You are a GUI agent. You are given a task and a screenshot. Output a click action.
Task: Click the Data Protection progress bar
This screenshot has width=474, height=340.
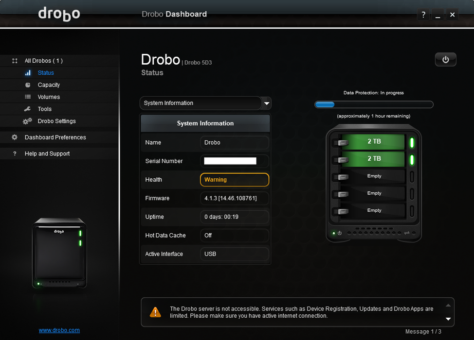pyautogui.click(x=374, y=104)
